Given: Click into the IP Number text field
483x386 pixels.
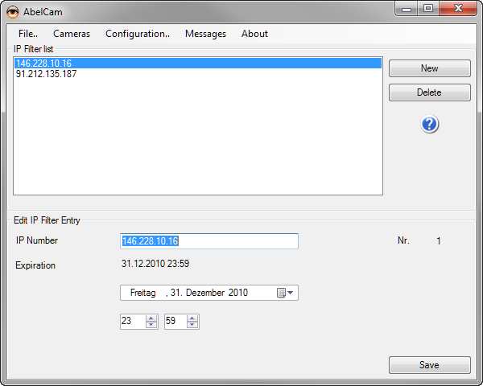Looking at the screenshot, I should (x=208, y=241).
